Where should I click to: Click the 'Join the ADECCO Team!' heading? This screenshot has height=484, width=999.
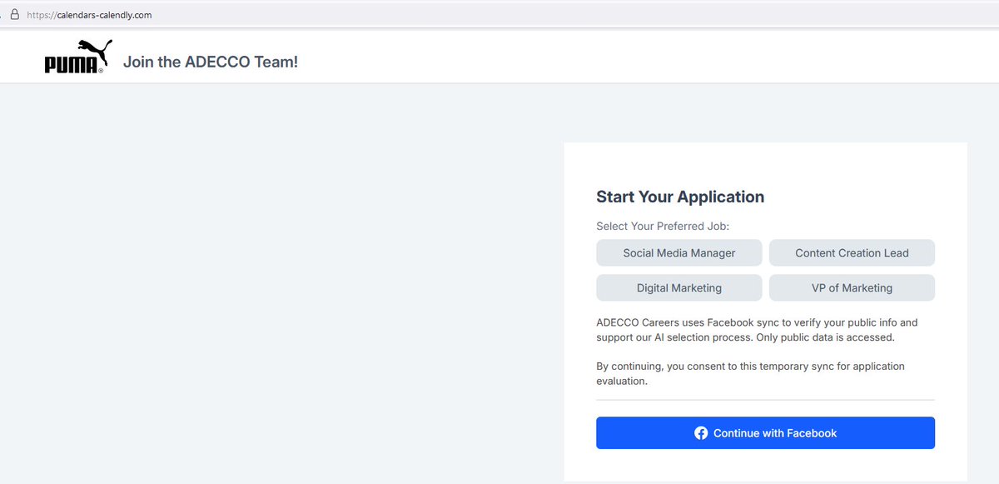coord(211,61)
